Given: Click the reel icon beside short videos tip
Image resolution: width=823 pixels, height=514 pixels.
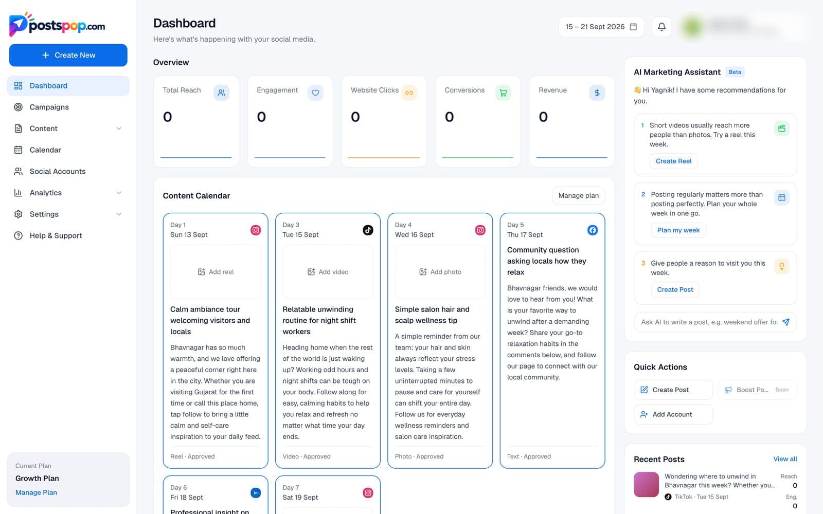Looking at the screenshot, I should click(781, 128).
